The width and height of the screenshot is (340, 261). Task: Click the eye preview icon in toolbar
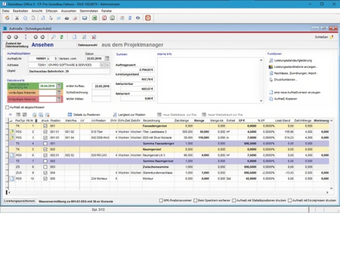(x=138, y=18)
